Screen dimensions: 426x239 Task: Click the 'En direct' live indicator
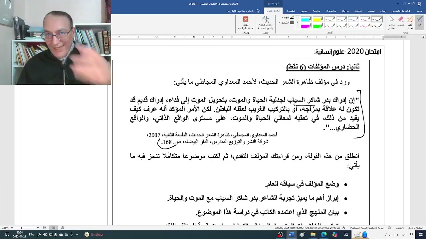point(94,235)
